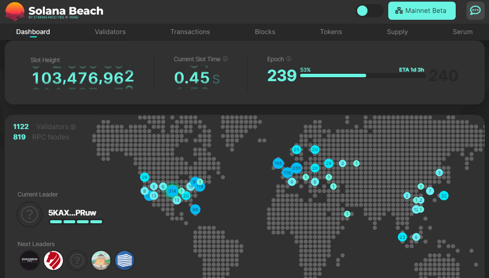Open the Serum tab
489x278 pixels.
tap(463, 32)
